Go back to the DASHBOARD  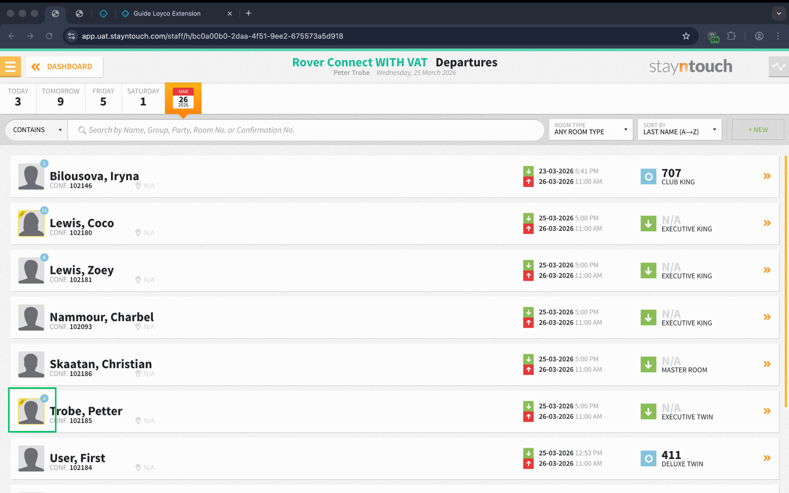pos(64,67)
